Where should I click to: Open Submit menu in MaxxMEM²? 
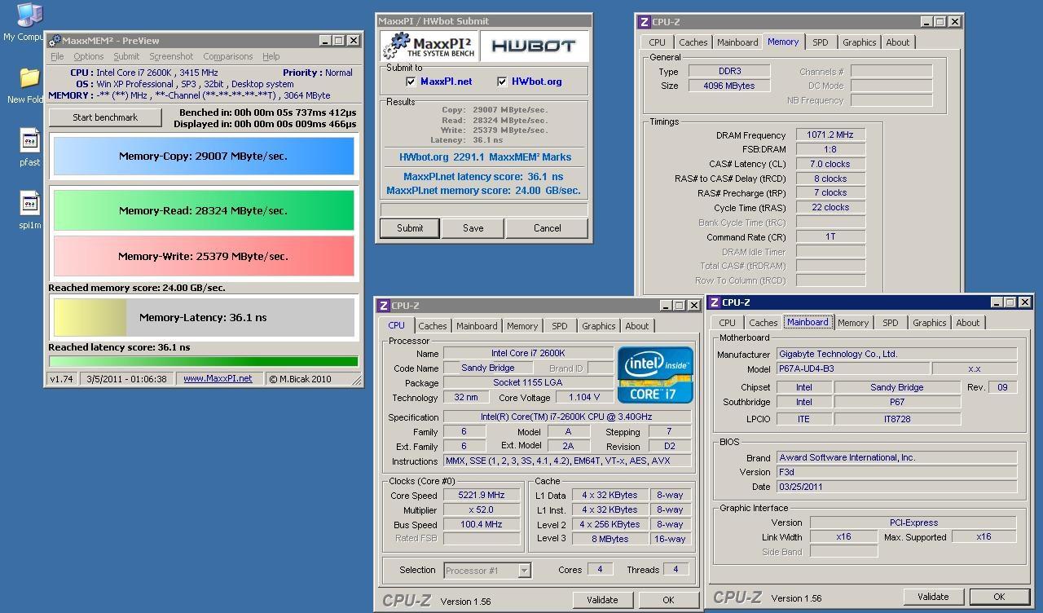(x=126, y=56)
